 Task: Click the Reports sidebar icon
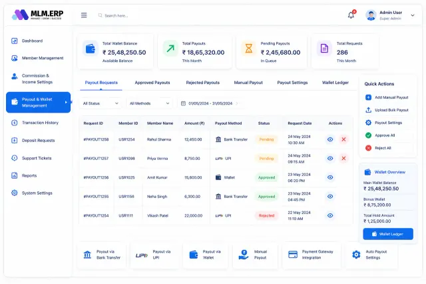tap(15, 175)
